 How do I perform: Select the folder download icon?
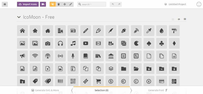(x=174, y=69)
